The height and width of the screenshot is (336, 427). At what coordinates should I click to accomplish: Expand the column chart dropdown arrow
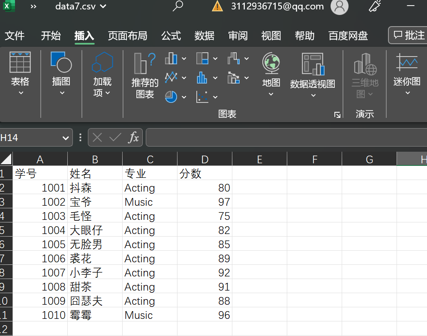[x=184, y=59]
